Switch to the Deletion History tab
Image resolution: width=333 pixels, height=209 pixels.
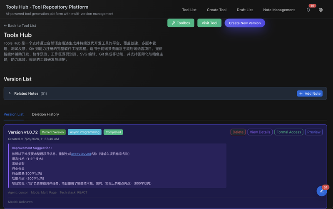click(x=45, y=114)
